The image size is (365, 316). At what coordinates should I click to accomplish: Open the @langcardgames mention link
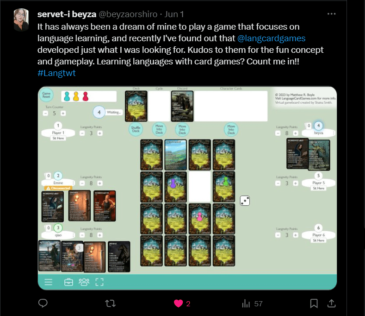[271, 38]
